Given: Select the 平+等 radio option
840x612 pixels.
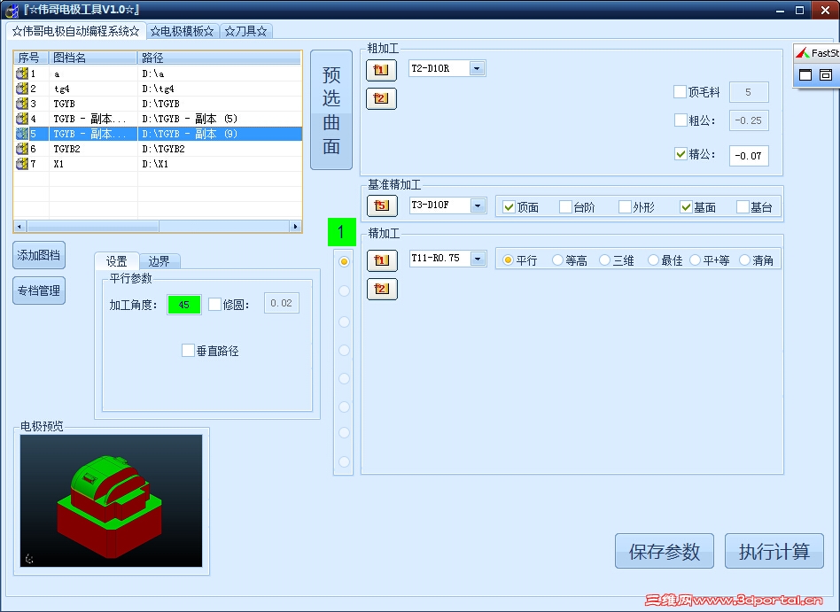Looking at the screenshot, I should coord(695,260).
